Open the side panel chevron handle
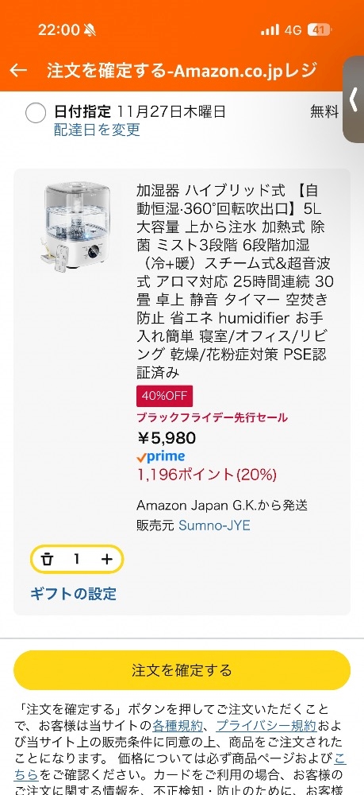This screenshot has width=364, height=795. point(354,99)
